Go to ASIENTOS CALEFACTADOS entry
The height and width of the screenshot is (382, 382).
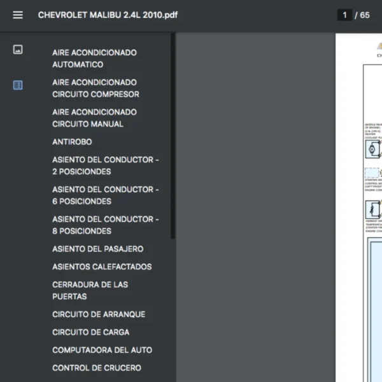click(x=102, y=267)
